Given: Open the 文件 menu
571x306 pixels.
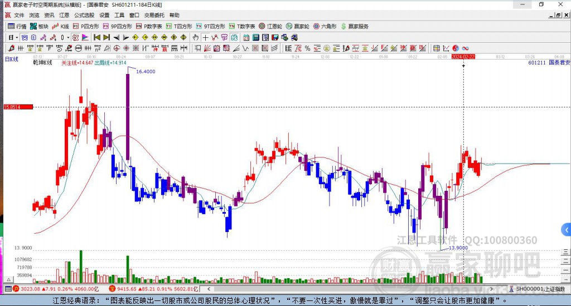Looking at the screenshot, I should [x=19, y=15].
